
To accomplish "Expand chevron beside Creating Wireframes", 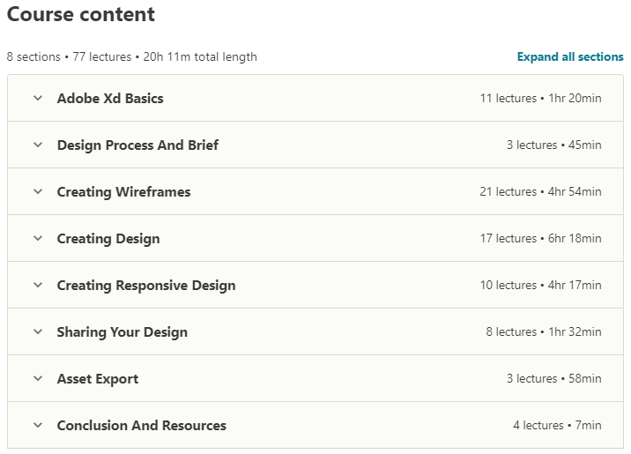I will [x=38, y=191].
